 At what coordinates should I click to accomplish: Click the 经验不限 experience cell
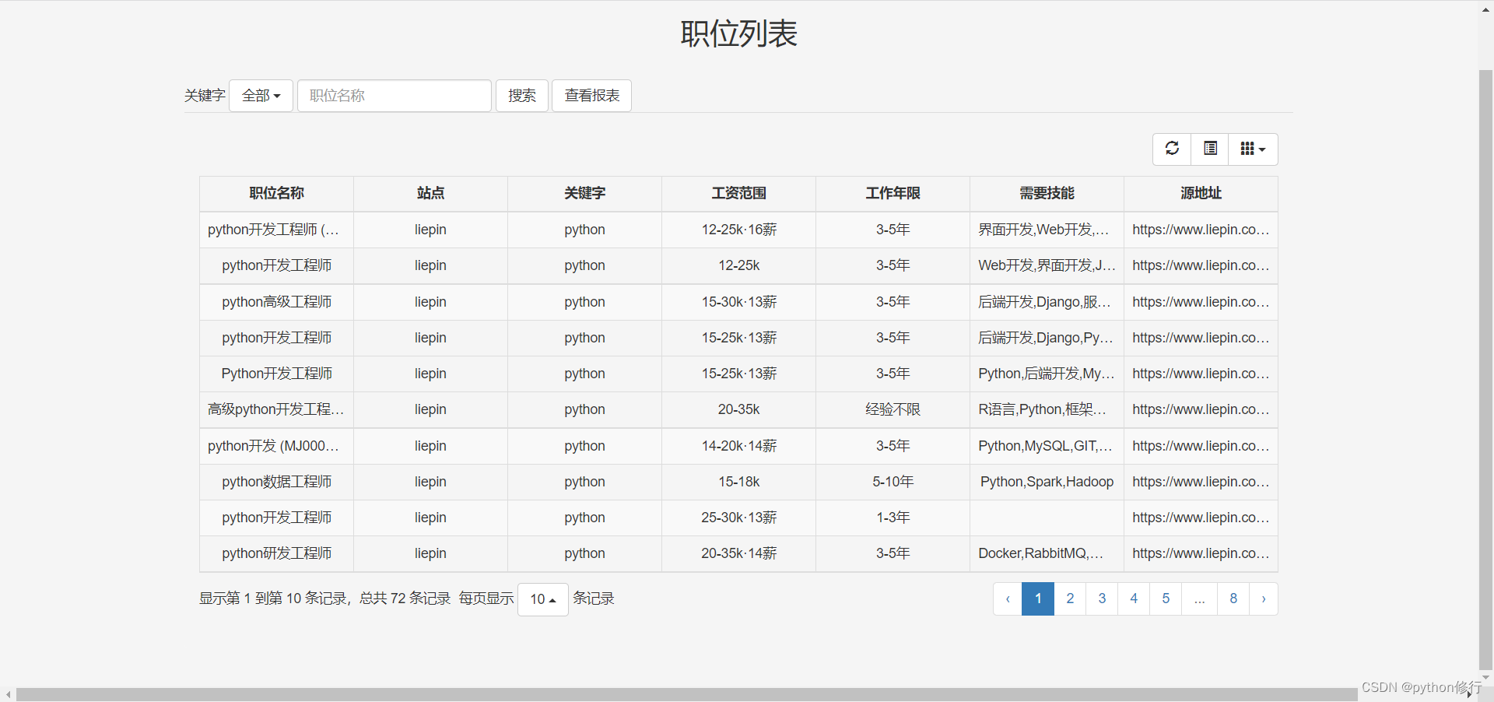[893, 409]
